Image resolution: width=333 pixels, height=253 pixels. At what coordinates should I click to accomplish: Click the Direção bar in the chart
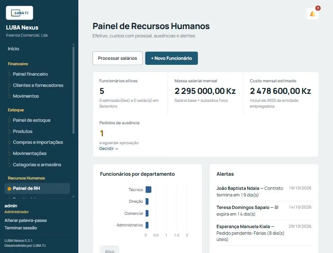coord(147,201)
